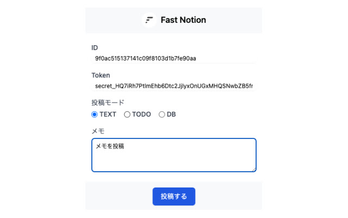Image resolution: width=348 pixels, height=218 pixels.
Task: Click the 投稿モード section label
Action: pyautogui.click(x=108, y=102)
